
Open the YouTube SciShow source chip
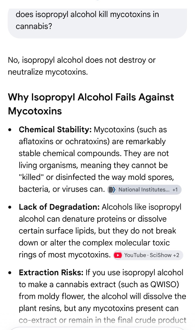(148, 255)
